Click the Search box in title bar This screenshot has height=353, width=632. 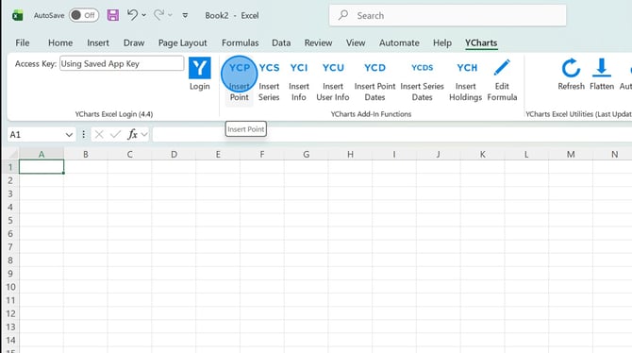(447, 15)
